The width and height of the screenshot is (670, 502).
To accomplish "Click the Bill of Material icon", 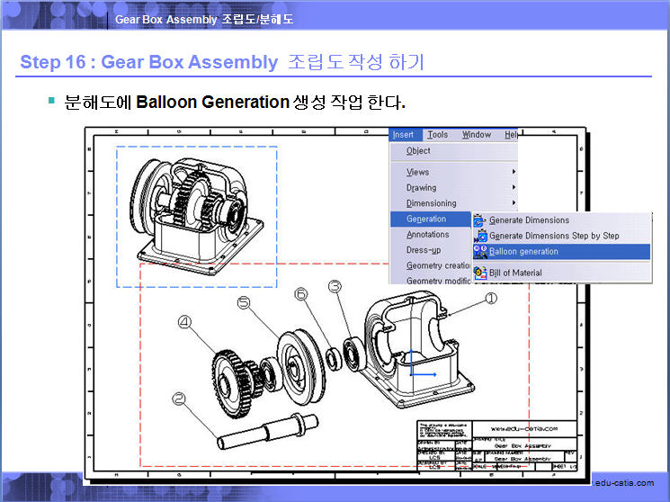I will click(x=480, y=273).
